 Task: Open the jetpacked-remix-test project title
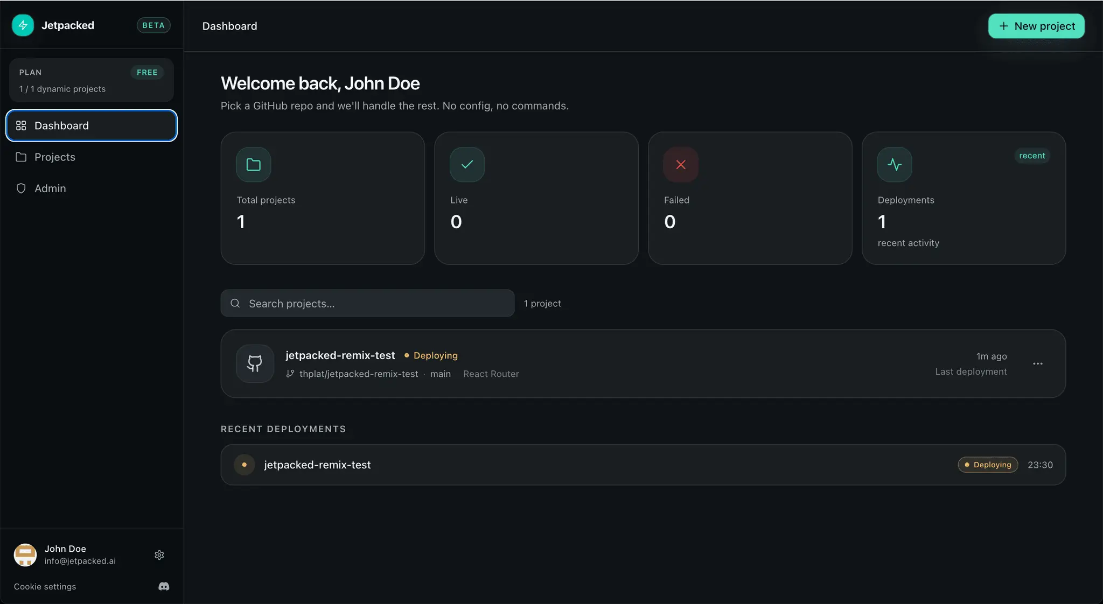pos(340,355)
